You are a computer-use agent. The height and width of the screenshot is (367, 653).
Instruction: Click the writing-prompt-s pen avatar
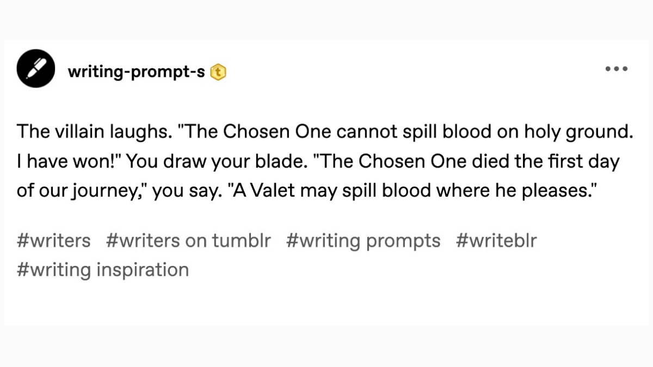[35, 69]
